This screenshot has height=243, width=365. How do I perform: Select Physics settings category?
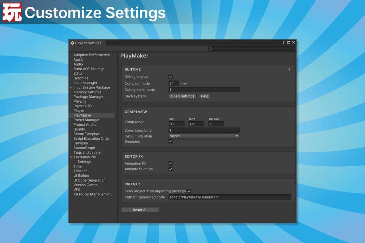coord(80,101)
